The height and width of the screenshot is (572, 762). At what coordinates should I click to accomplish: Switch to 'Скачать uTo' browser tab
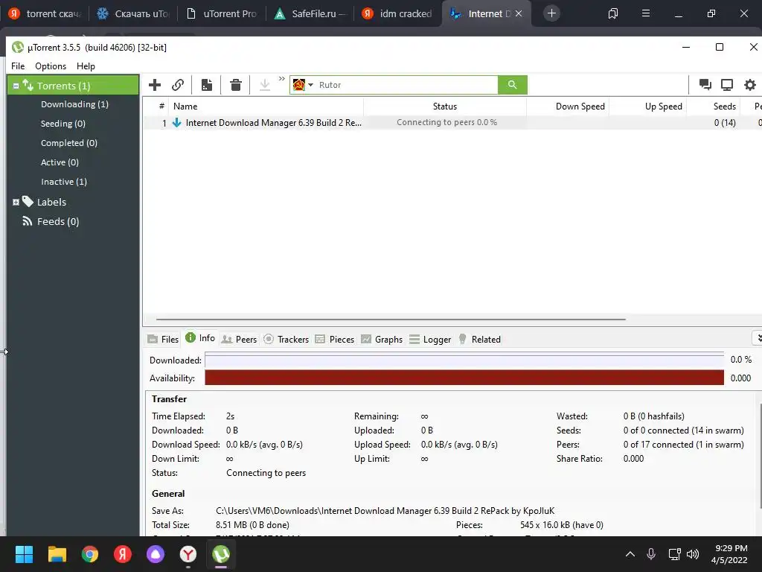click(132, 13)
